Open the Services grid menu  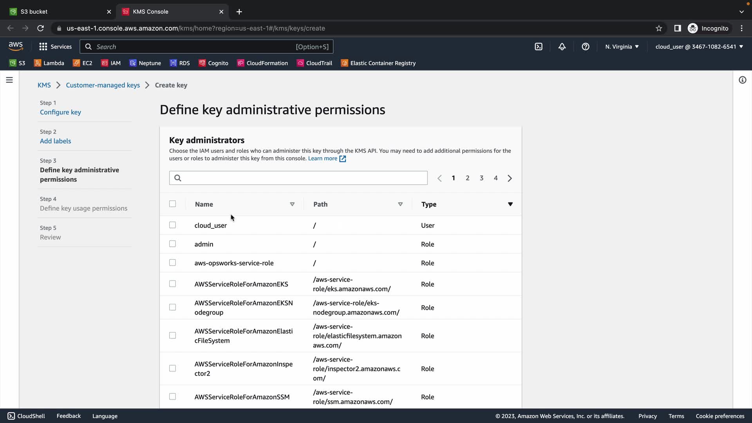(55, 47)
